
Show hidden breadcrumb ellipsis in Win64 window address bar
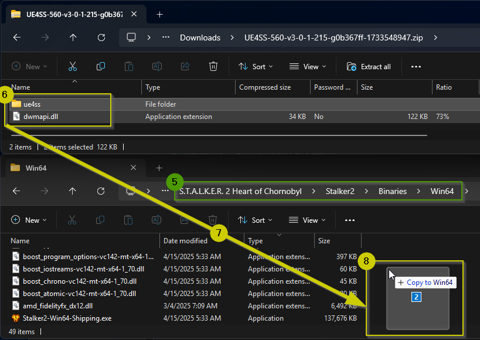click(x=165, y=191)
